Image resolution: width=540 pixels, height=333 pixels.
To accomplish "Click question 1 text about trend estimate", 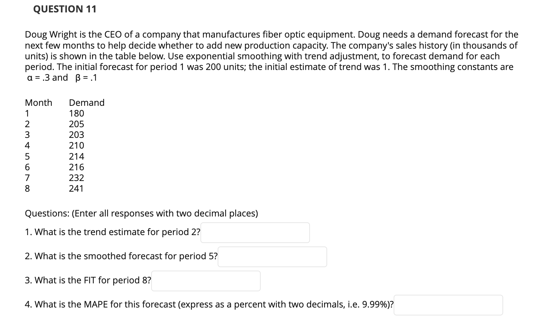I will point(112,232).
